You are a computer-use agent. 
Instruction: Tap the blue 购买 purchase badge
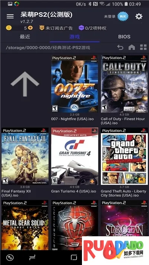(x=123, y=16)
